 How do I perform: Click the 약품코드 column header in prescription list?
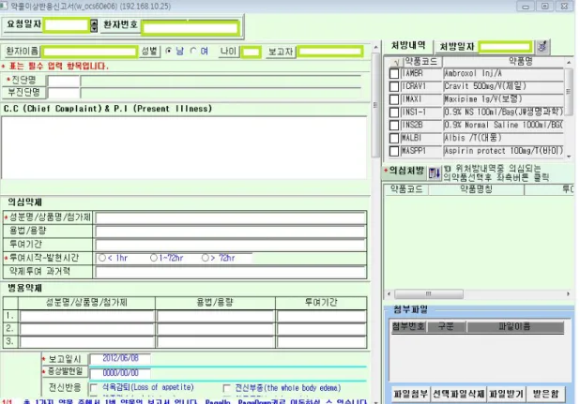coord(421,61)
